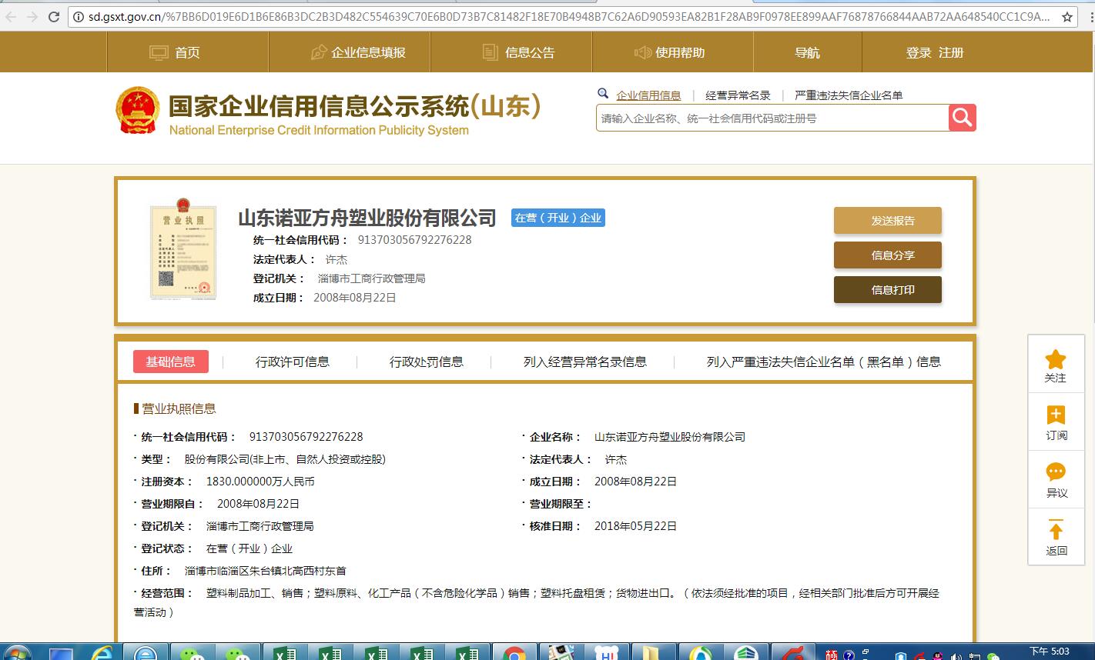Open the 经营异常名录 link
1095x660 pixels.
(737, 95)
